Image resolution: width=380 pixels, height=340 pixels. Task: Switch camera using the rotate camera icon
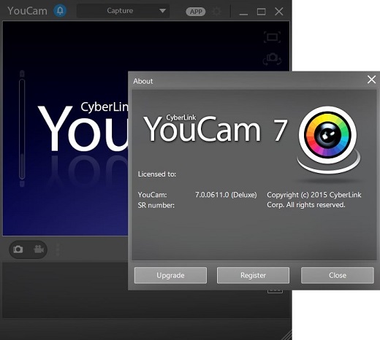tap(272, 58)
